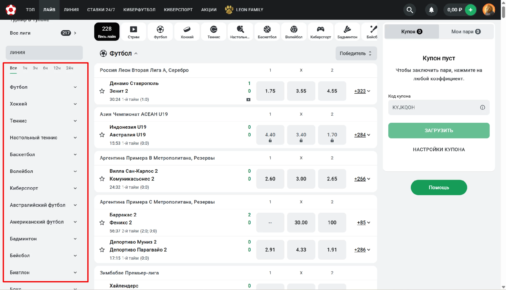Select the 3ч time filter
This screenshot has width=506, height=290.
pyautogui.click(x=35, y=68)
